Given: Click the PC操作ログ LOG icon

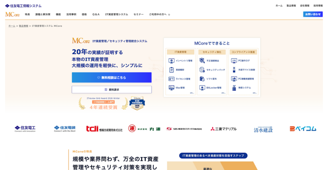Looking at the screenshot, I should point(234,61).
